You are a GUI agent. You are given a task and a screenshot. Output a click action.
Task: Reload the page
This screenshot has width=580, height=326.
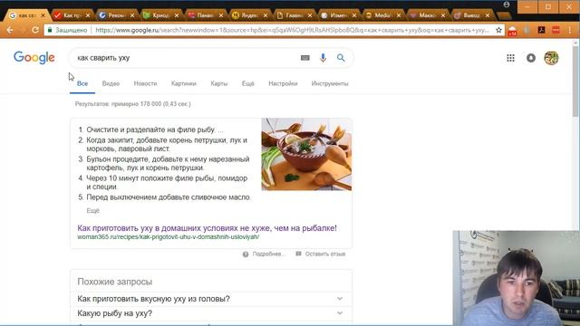(x=35, y=30)
